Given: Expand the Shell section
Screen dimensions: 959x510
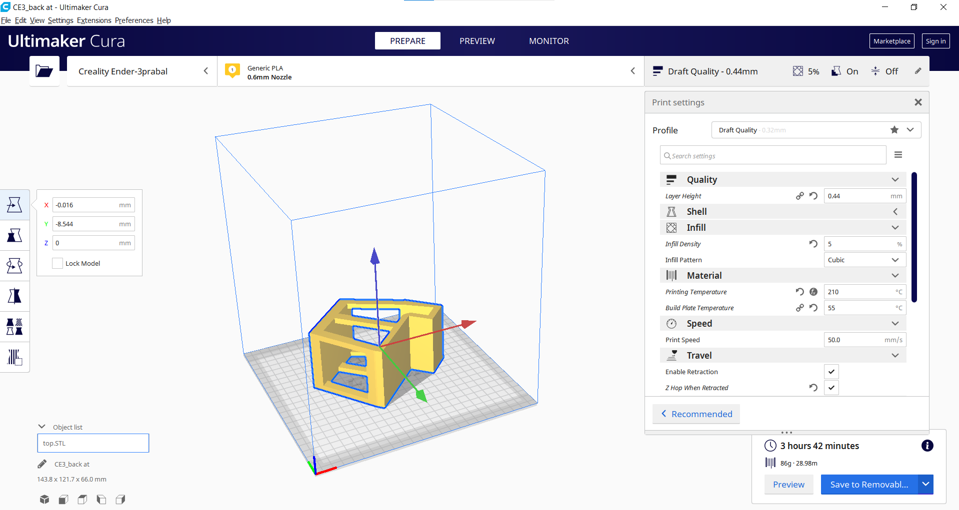Looking at the screenshot, I should click(783, 212).
